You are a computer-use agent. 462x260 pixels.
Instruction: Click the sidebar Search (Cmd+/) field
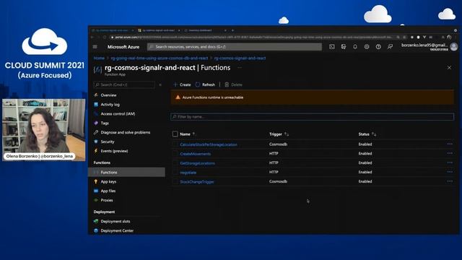tap(124, 85)
